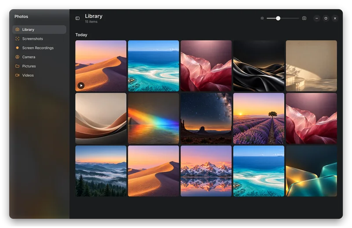Click the Library sidebar icon

pos(17,29)
